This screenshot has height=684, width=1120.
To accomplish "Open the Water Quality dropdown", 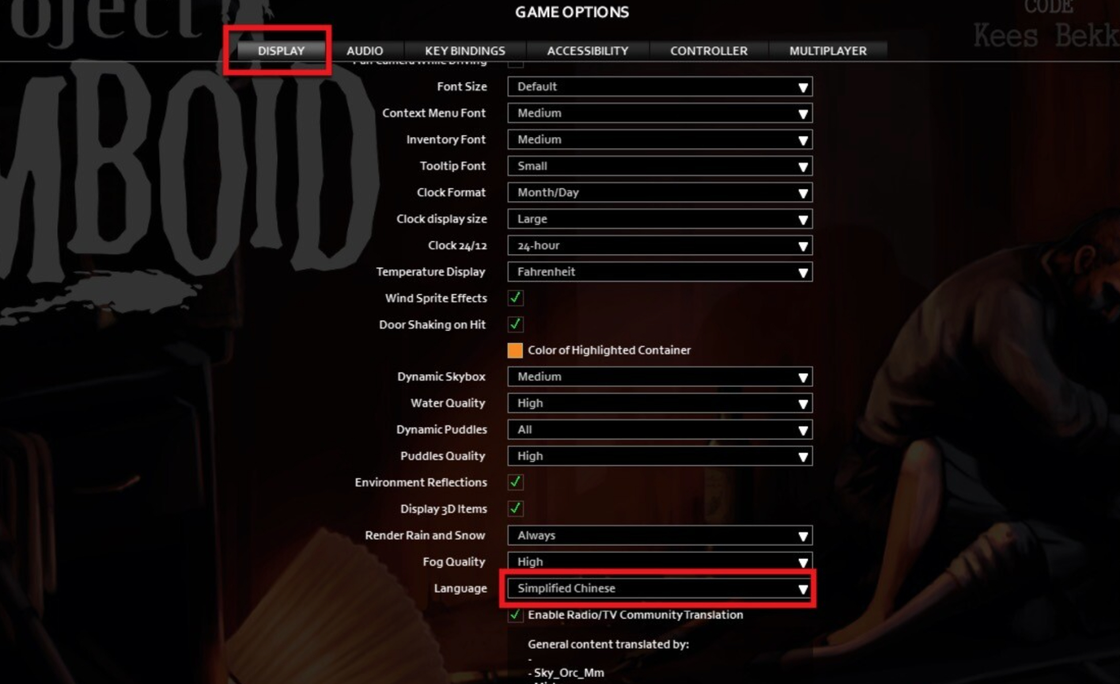I will (x=660, y=403).
